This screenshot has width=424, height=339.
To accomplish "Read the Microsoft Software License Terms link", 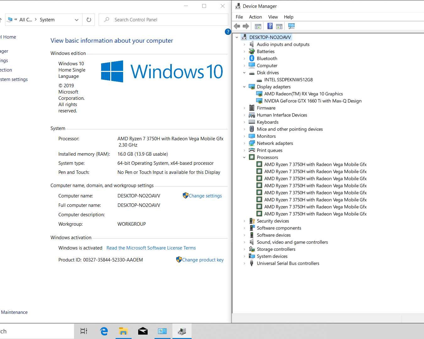I will pyautogui.click(x=151, y=248).
